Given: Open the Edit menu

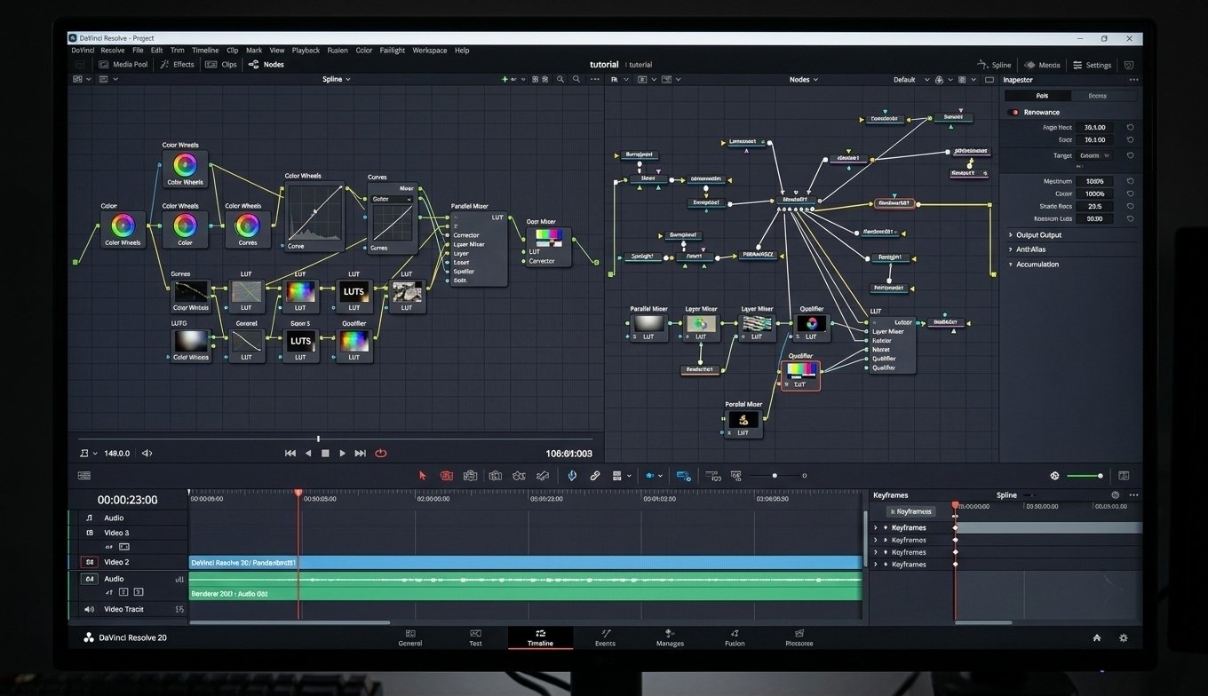Looking at the screenshot, I should [156, 51].
